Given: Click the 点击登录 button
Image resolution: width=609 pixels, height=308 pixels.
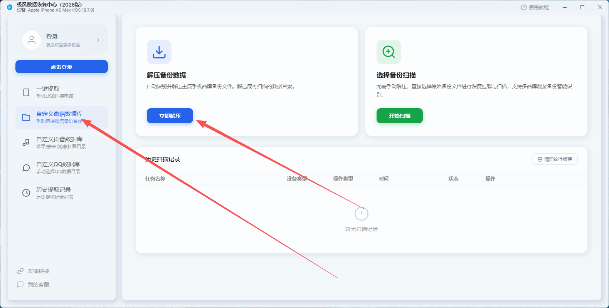Looking at the screenshot, I should (62, 67).
